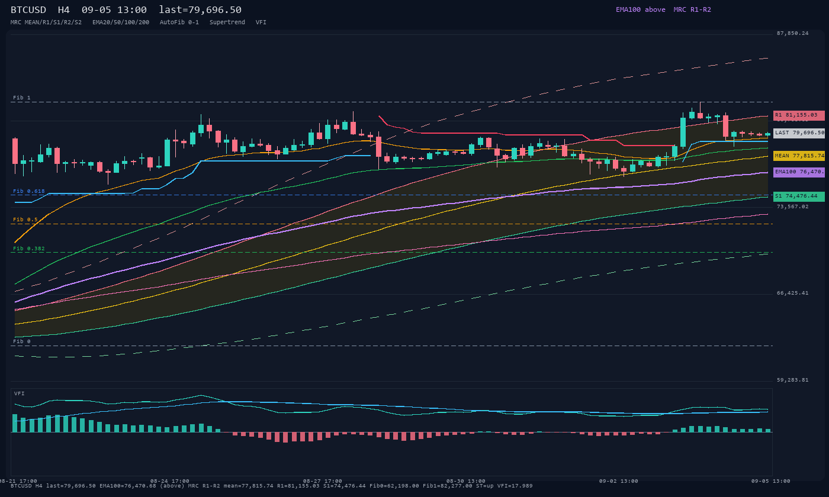Screen dimensions: 829x497
Task: Click the bottom status line summary text
Action: tap(272, 486)
